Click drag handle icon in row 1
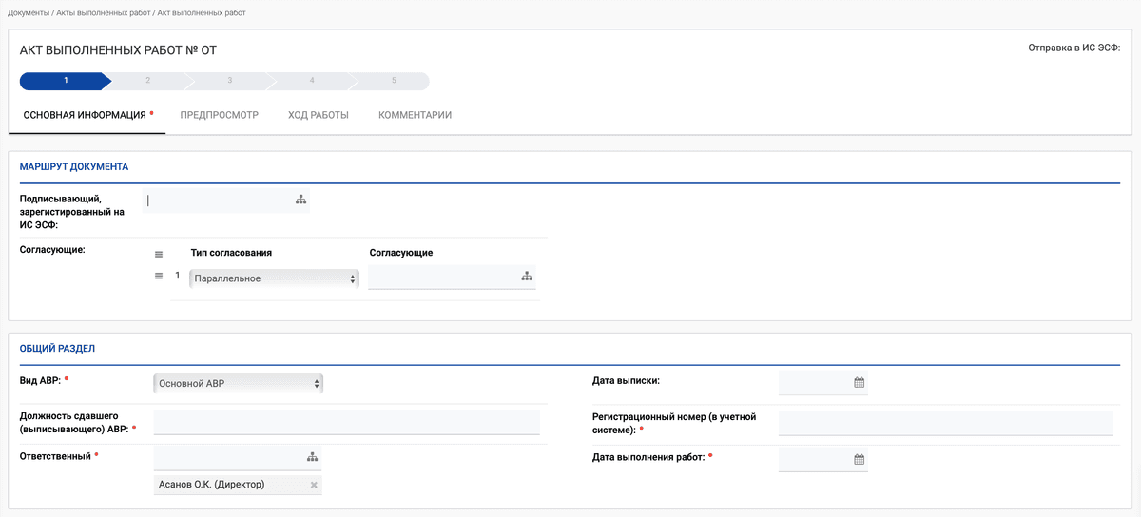Screen dimensions: 1141x517 click(x=159, y=277)
